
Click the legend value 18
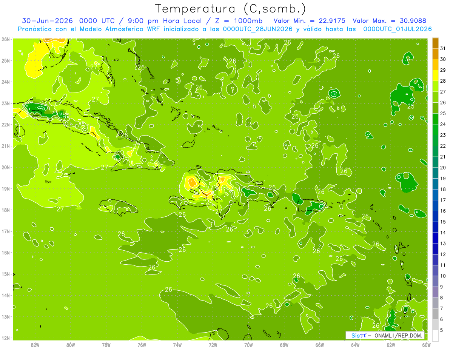coord(443,189)
